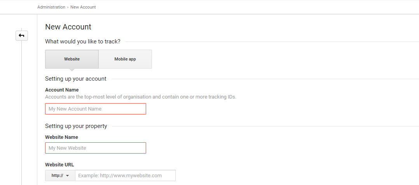Select the Website tracking tab

(x=72, y=59)
